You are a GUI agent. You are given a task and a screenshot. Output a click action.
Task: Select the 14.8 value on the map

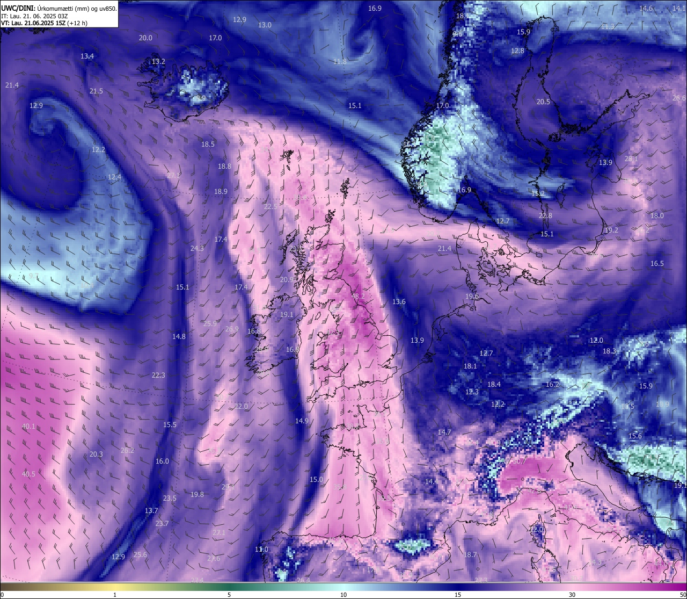[179, 336]
